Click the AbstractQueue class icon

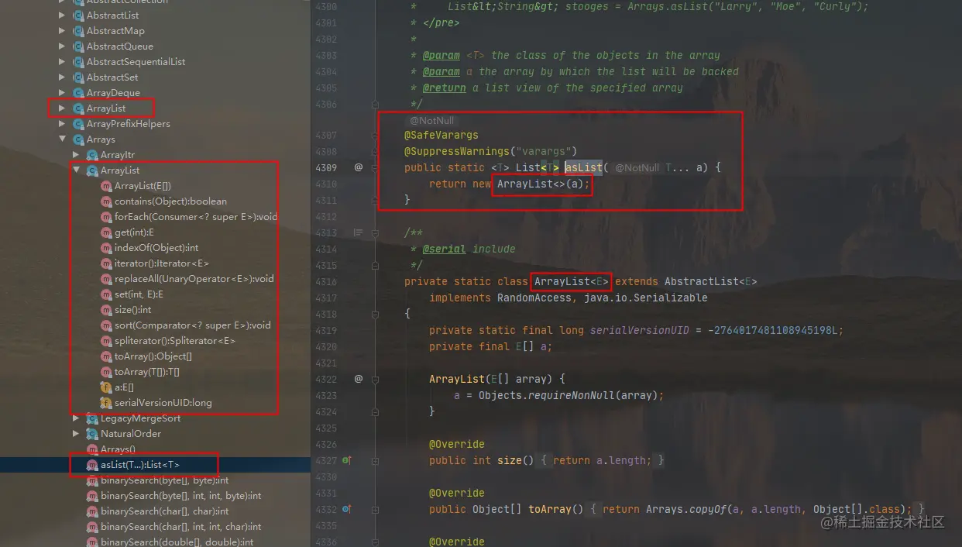click(78, 46)
